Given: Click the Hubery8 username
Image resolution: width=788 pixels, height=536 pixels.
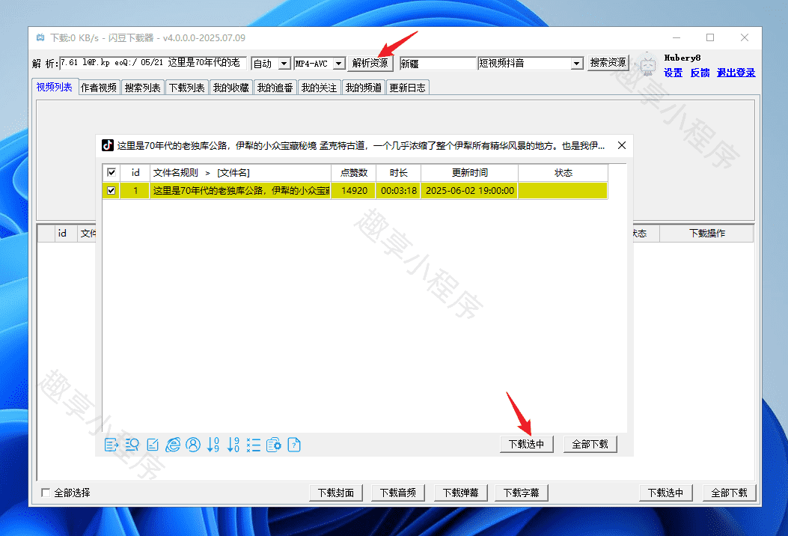Looking at the screenshot, I should pyautogui.click(x=682, y=58).
